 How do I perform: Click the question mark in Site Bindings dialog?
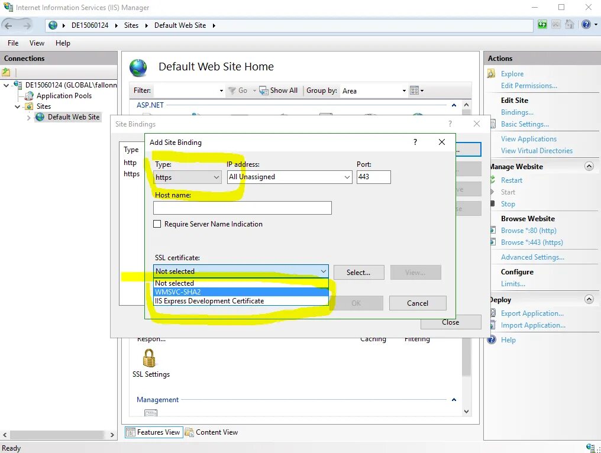pos(450,124)
